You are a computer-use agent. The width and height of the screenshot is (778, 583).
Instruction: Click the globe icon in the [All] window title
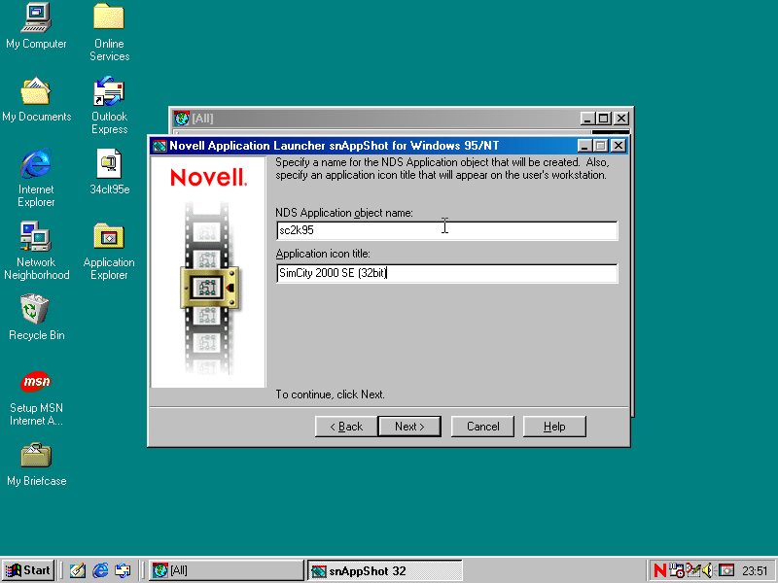click(182, 119)
